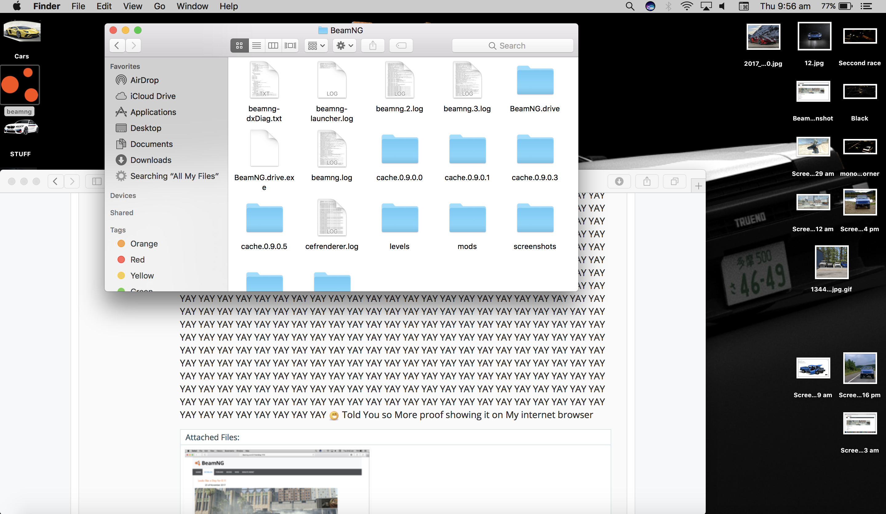Switch Finder to Cover Flow view
The width and height of the screenshot is (886, 514).
pyautogui.click(x=290, y=46)
